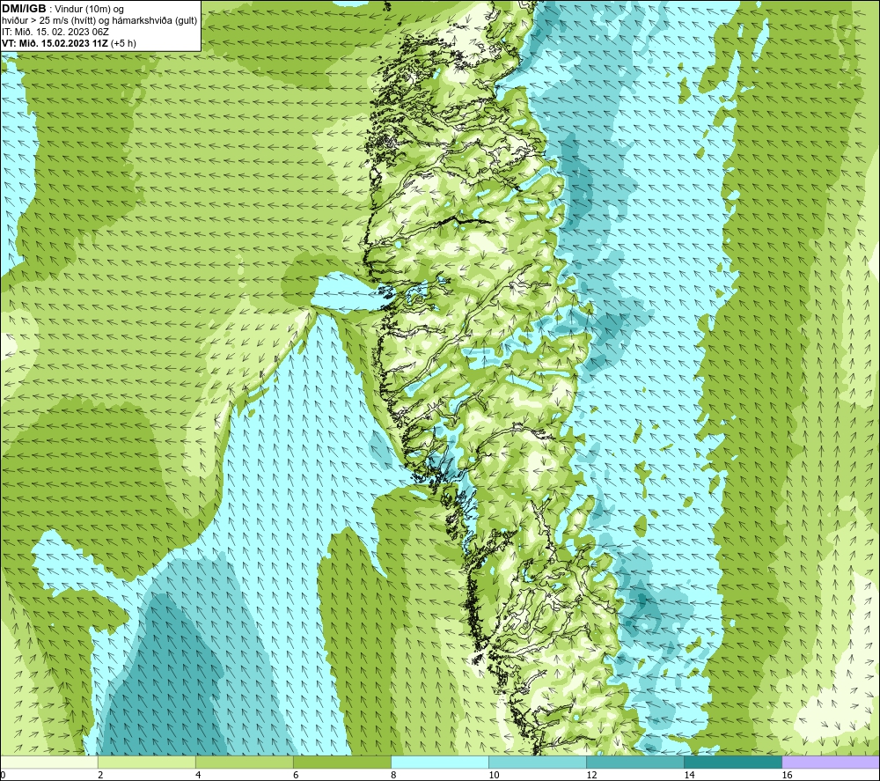Click the 8–10 m/s light cyan swatch
Screen dimensions: 880x781
[x=439, y=762]
